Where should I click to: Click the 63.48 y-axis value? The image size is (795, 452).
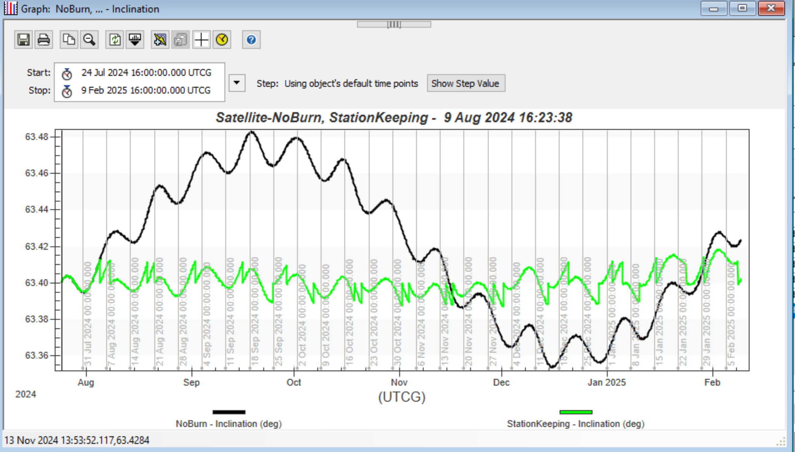coord(37,137)
